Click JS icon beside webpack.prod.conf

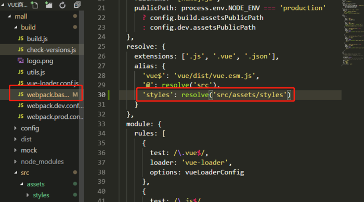(x=21, y=117)
